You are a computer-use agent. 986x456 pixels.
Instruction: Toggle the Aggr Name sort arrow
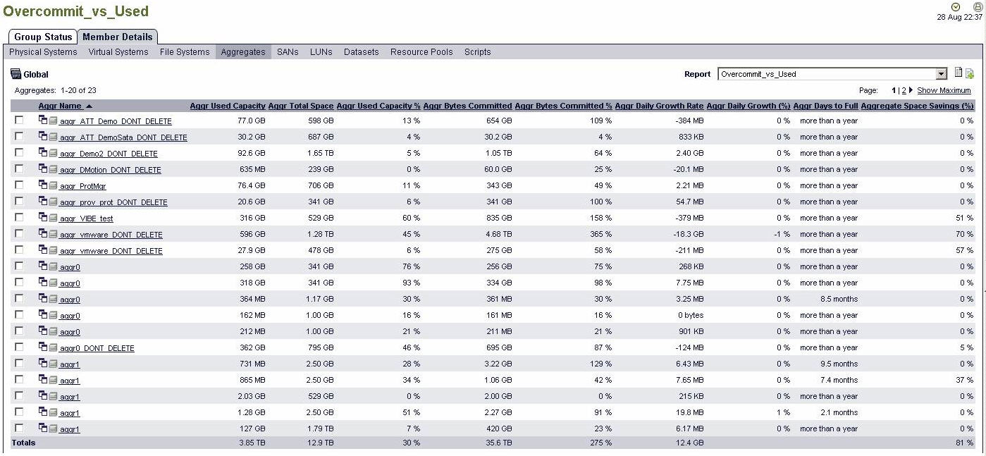89,106
